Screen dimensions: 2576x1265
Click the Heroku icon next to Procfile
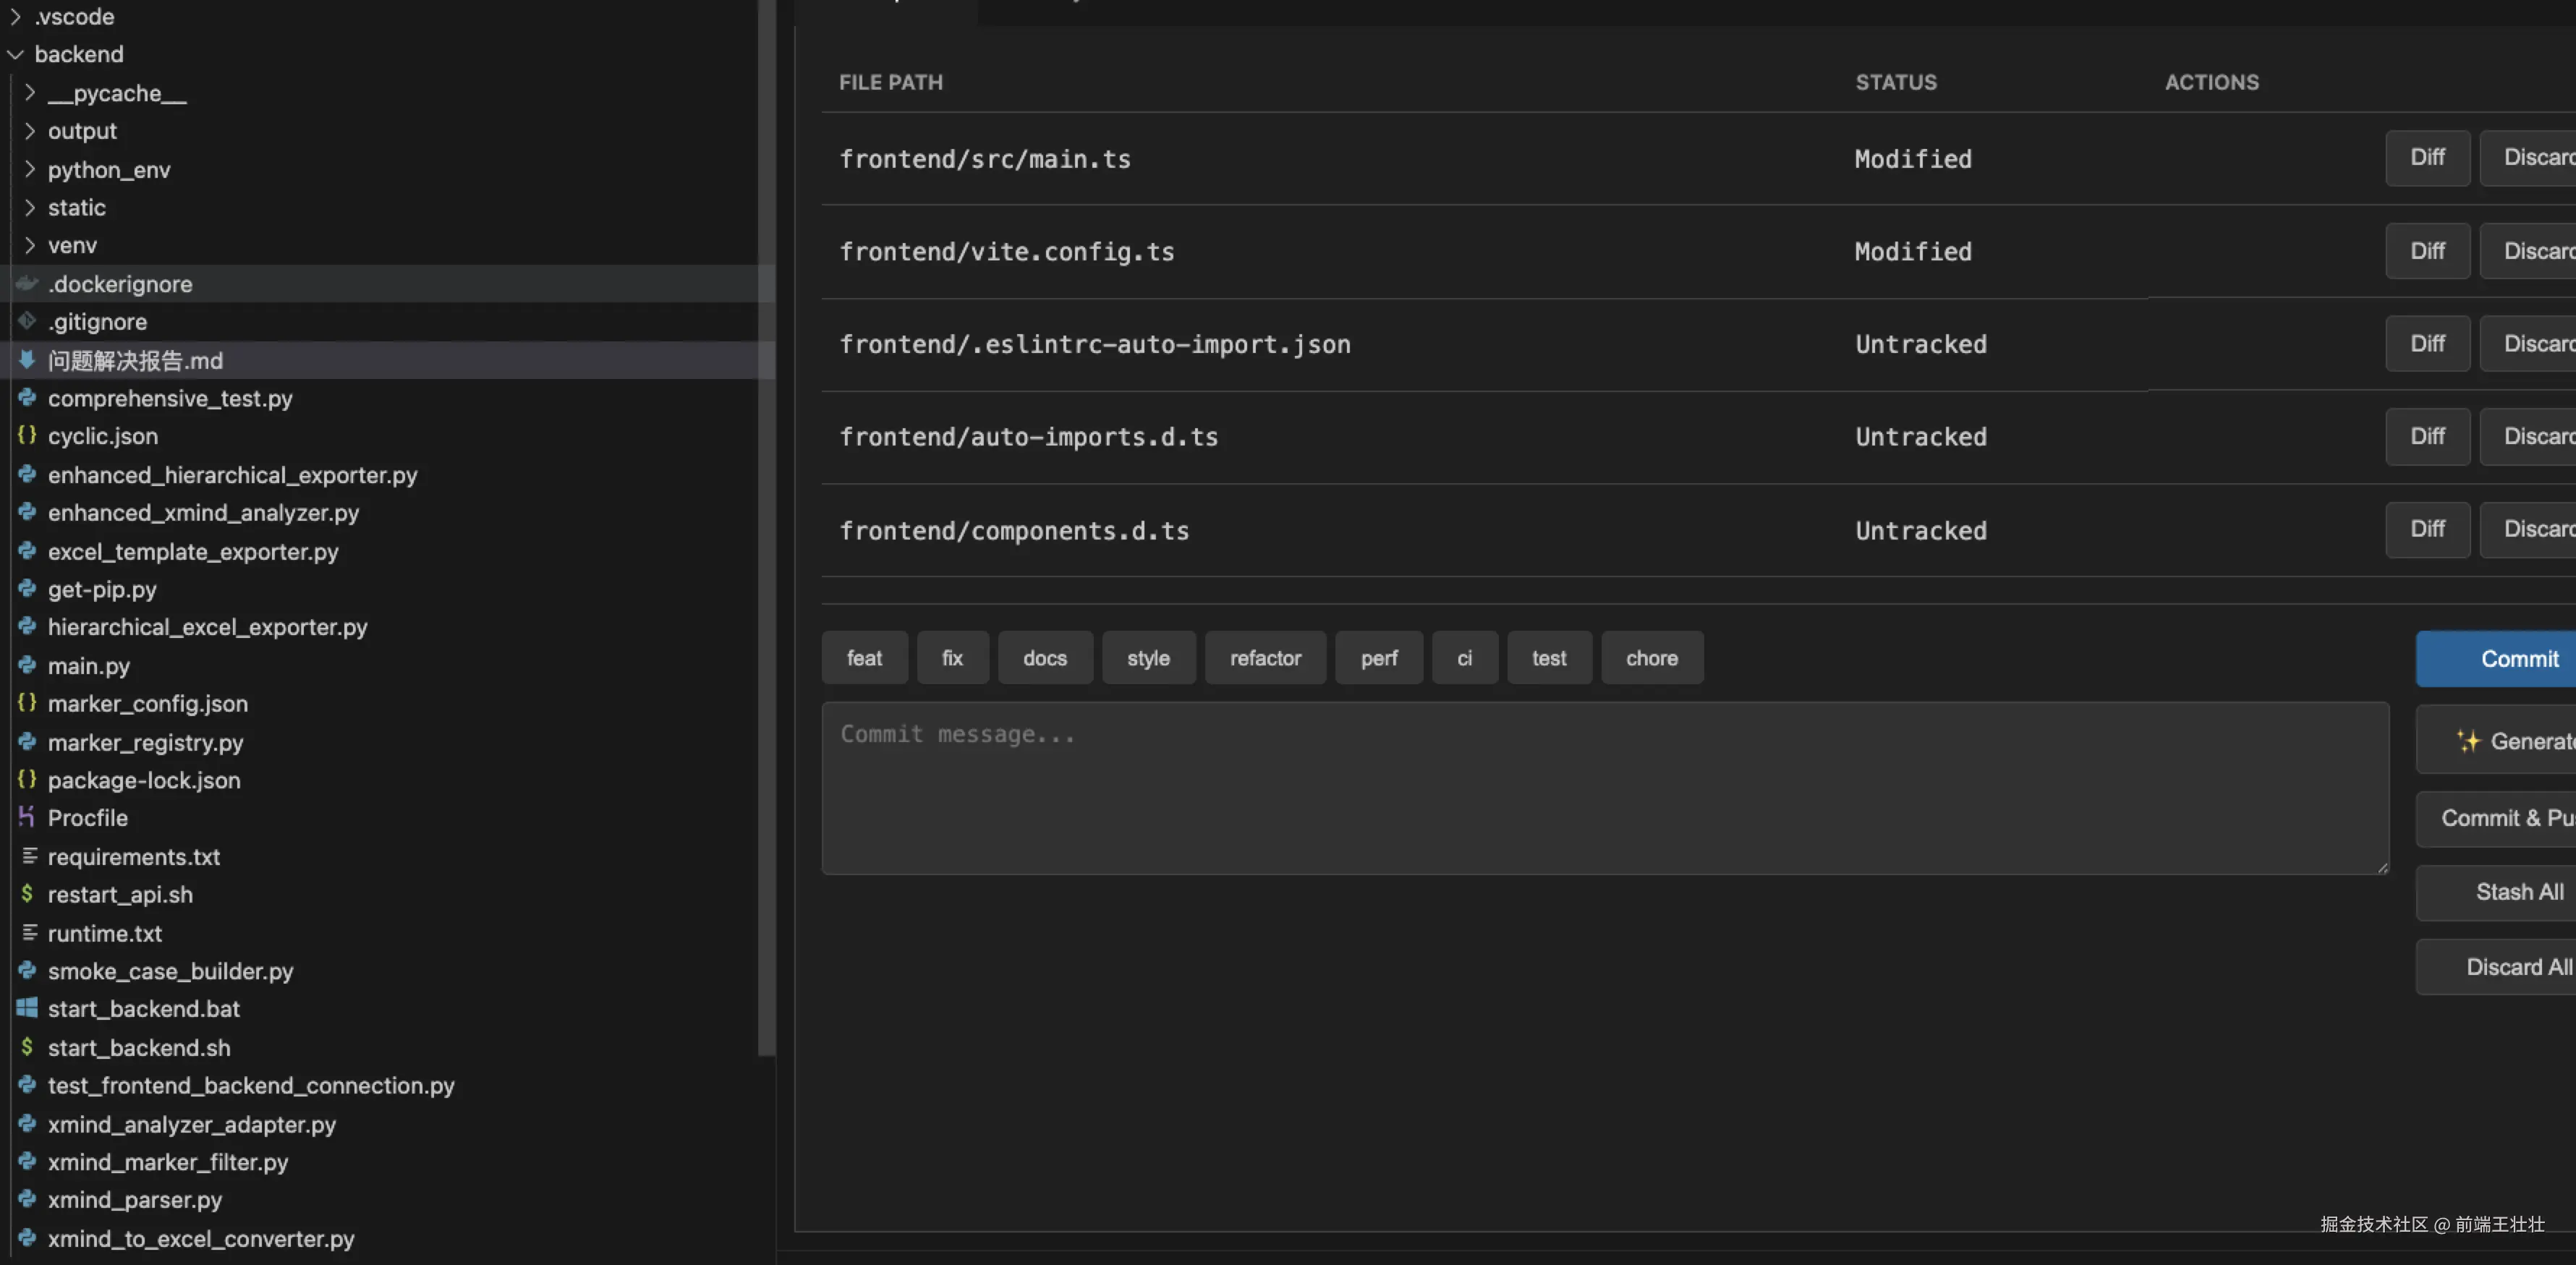(27, 817)
